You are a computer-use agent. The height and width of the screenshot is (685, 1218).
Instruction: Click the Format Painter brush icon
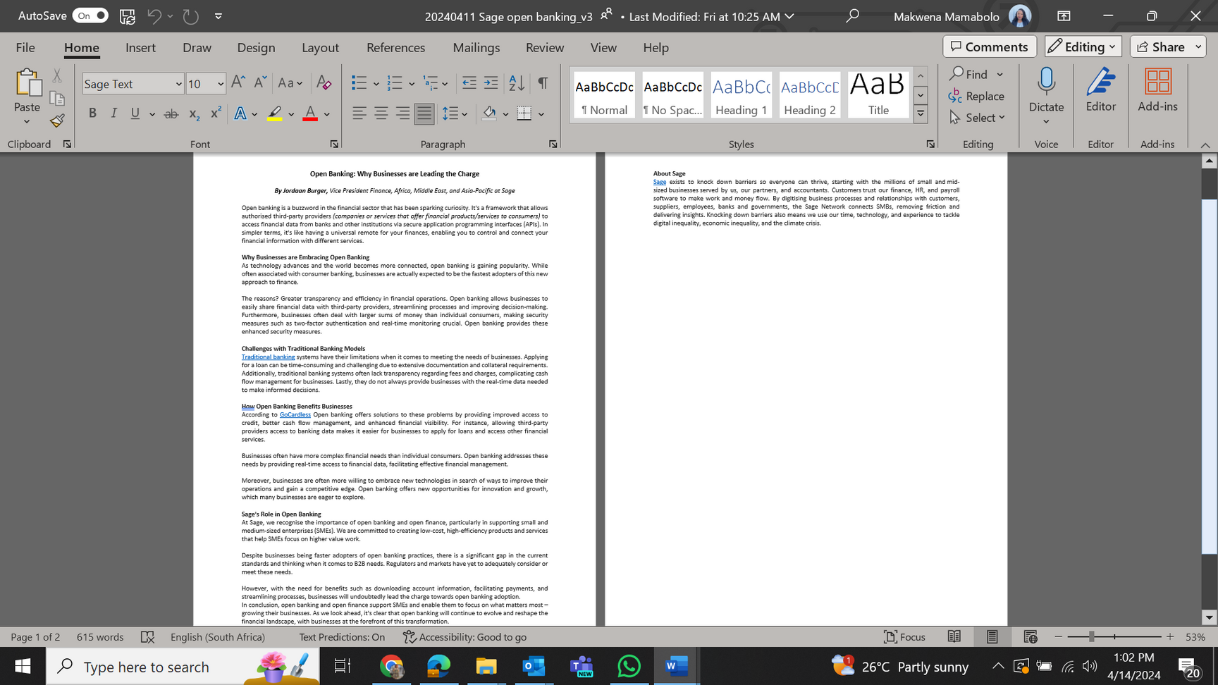(x=57, y=121)
